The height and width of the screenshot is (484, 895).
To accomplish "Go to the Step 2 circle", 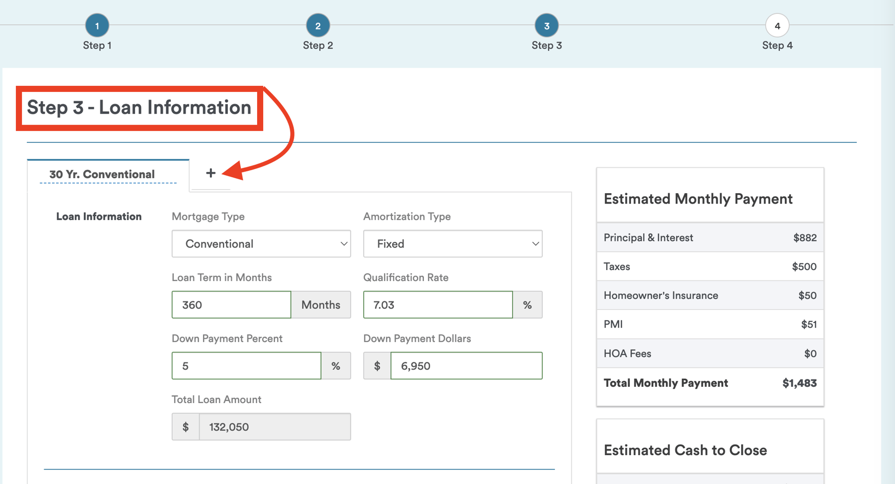I will click(x=318, y=25).
